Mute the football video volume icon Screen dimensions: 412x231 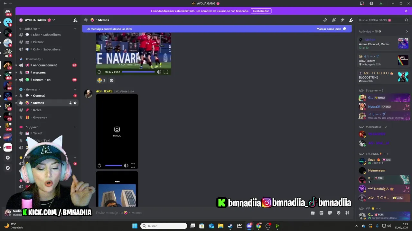point(159,72)
